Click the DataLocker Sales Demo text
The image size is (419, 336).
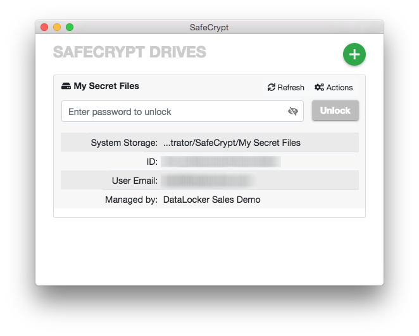(x=211, y=200)
